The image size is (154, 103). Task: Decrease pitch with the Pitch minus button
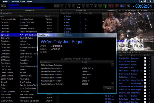point(88,6)
